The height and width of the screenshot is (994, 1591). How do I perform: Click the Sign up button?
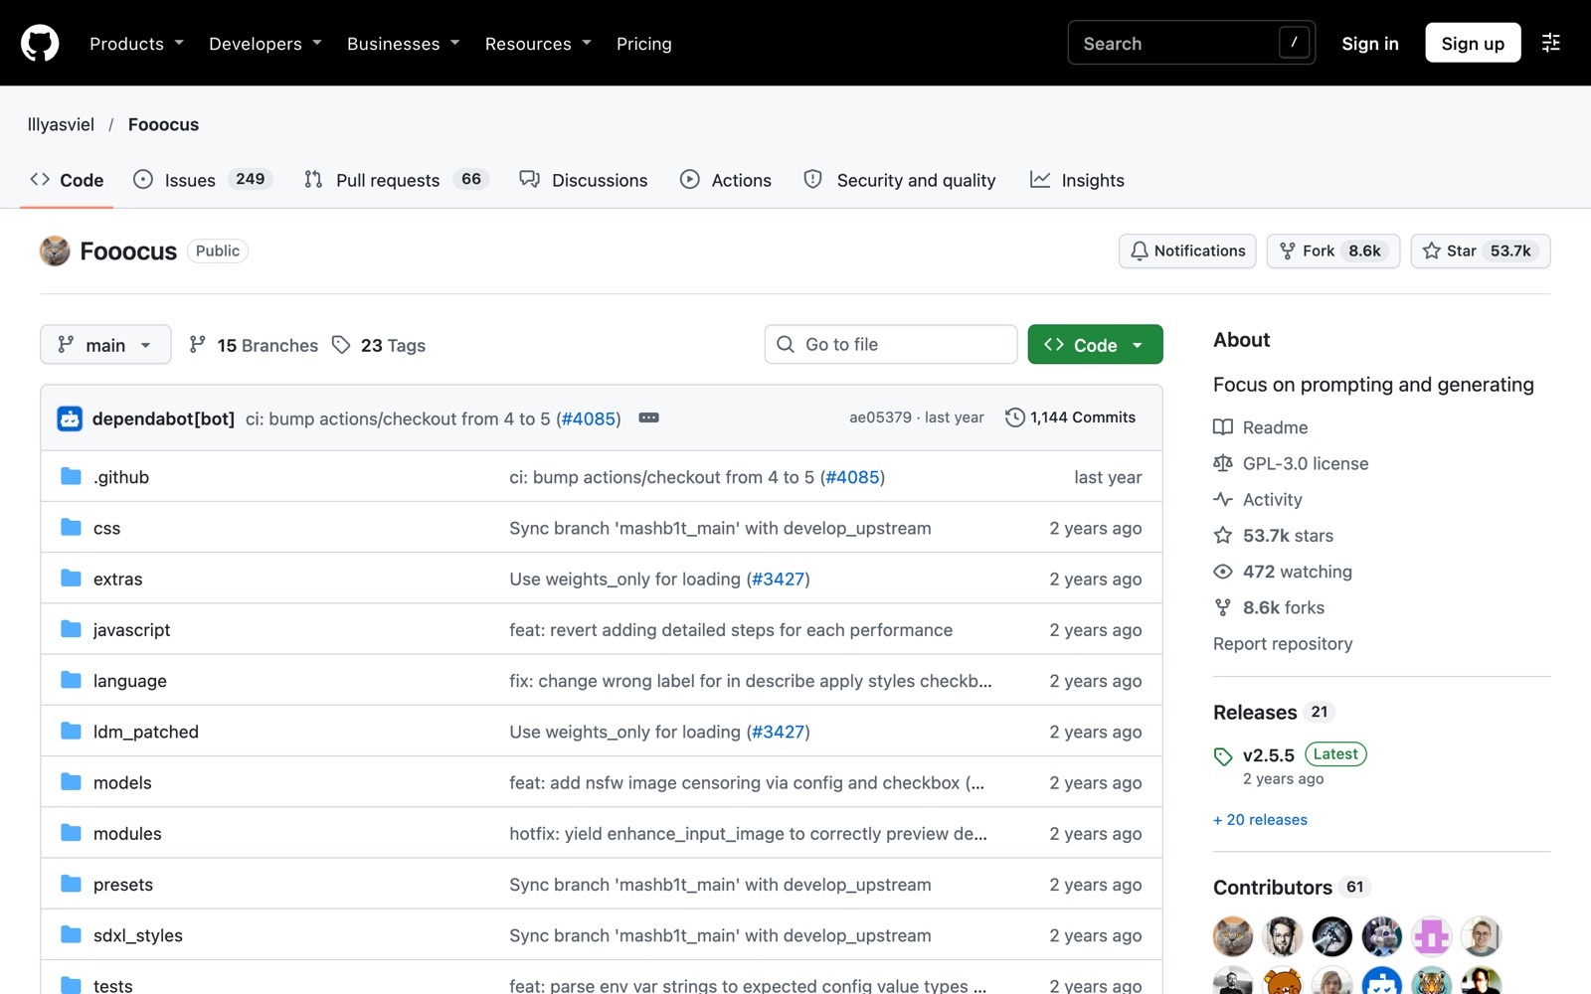point(1473,43)
